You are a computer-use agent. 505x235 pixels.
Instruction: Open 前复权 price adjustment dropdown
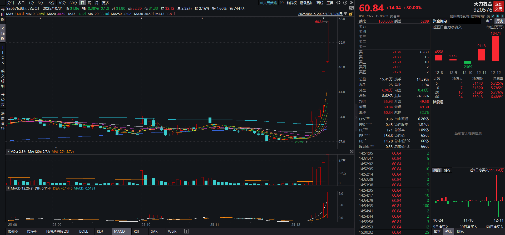tap(291, 3)
